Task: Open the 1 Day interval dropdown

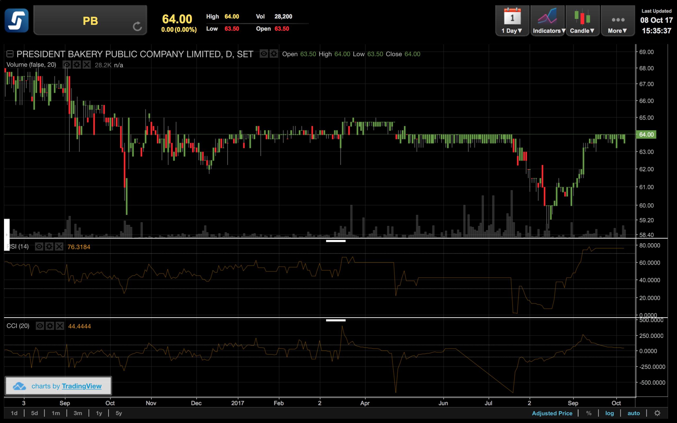Action: [512, 21]
